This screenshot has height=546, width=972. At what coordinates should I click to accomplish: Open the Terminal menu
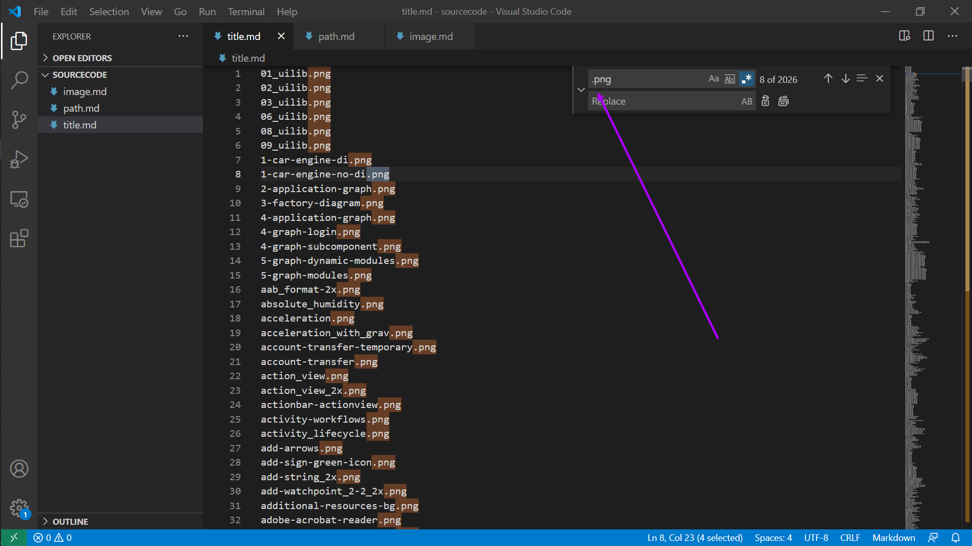[x=246, y=11]
